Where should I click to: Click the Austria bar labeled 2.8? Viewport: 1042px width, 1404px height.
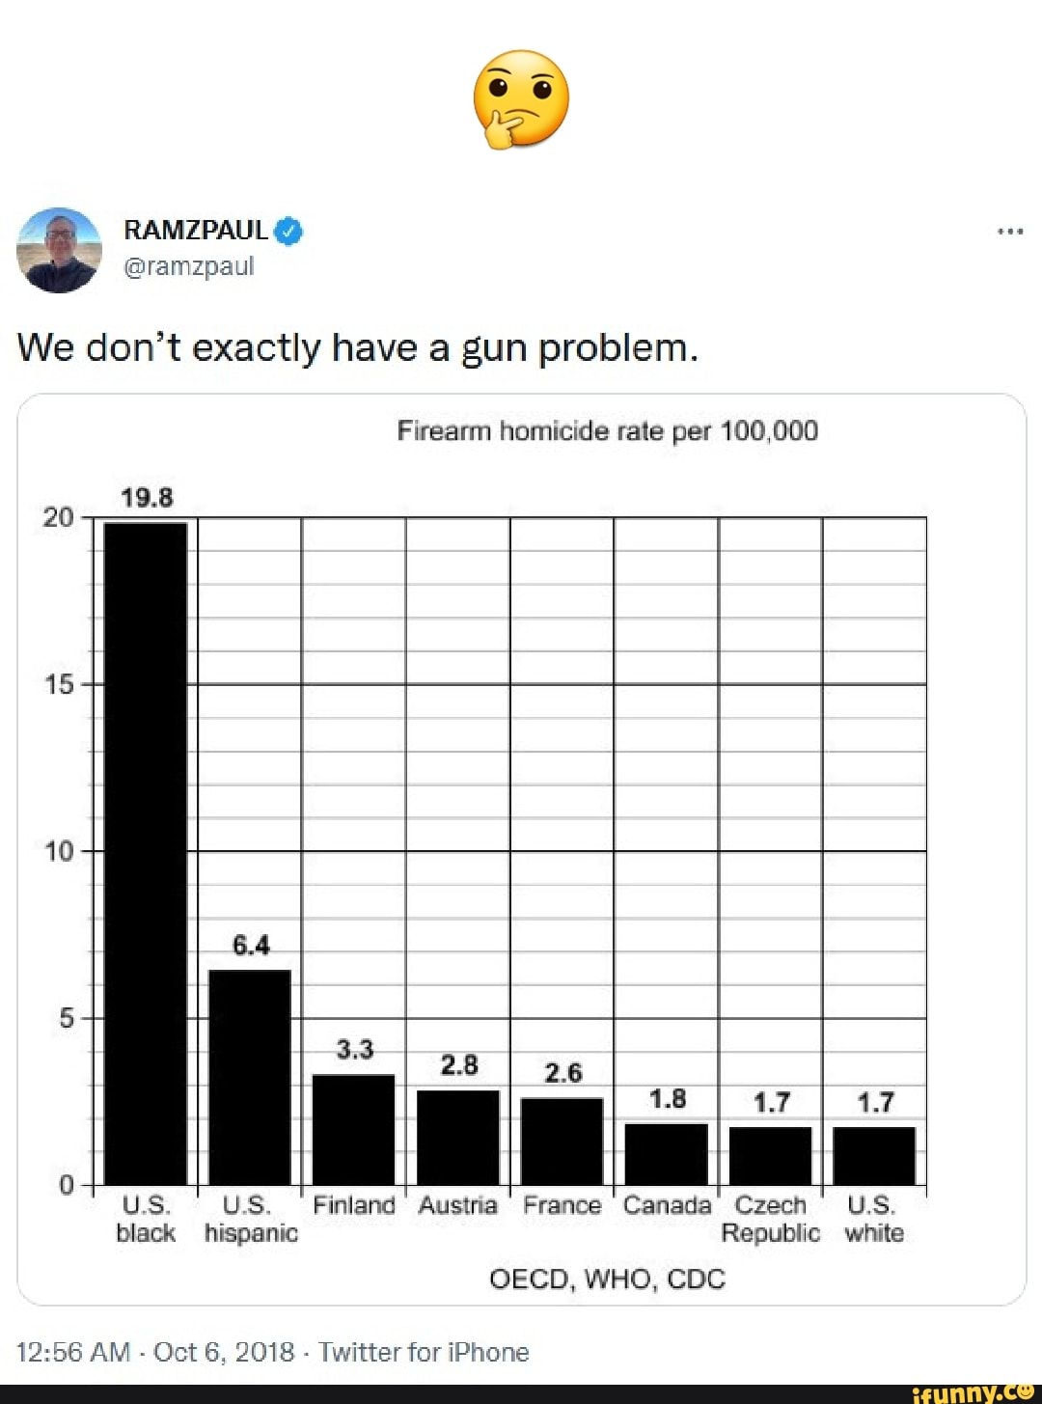458,1137
